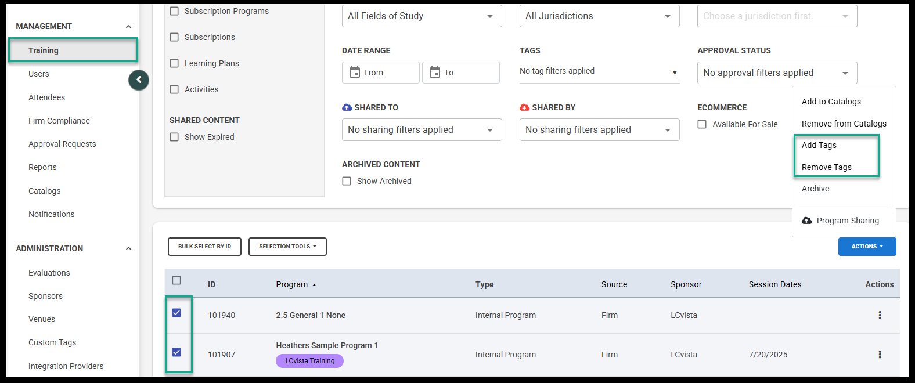Select Remove from Catalogs menu option
Image resolution: width=915 pixels, height=383 pixels.
click(844, 124)
